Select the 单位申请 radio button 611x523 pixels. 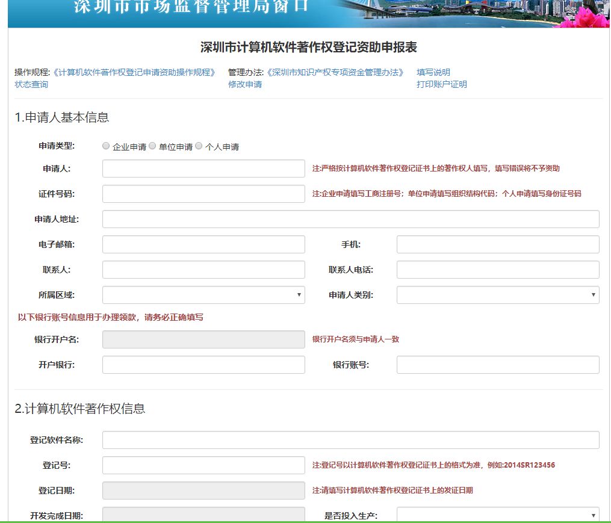[152, 146]
